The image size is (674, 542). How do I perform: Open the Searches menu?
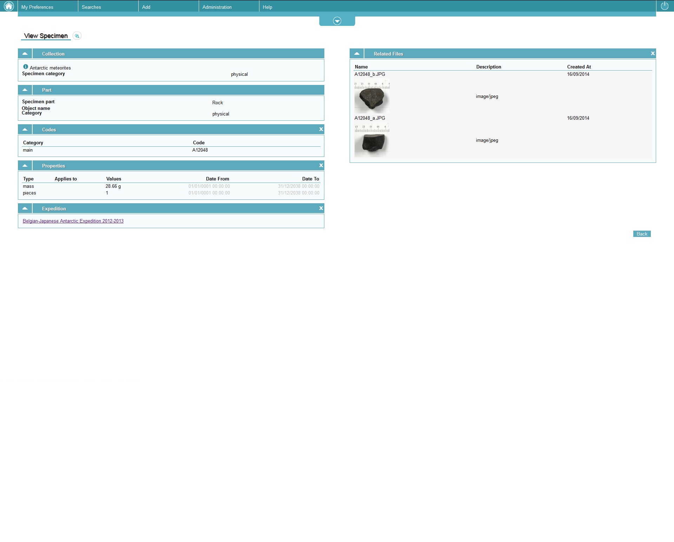tap(91, 7)
